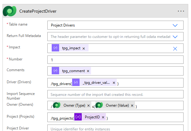
Task: Remove the Owner (Value) token
Action: pos(132,106)
